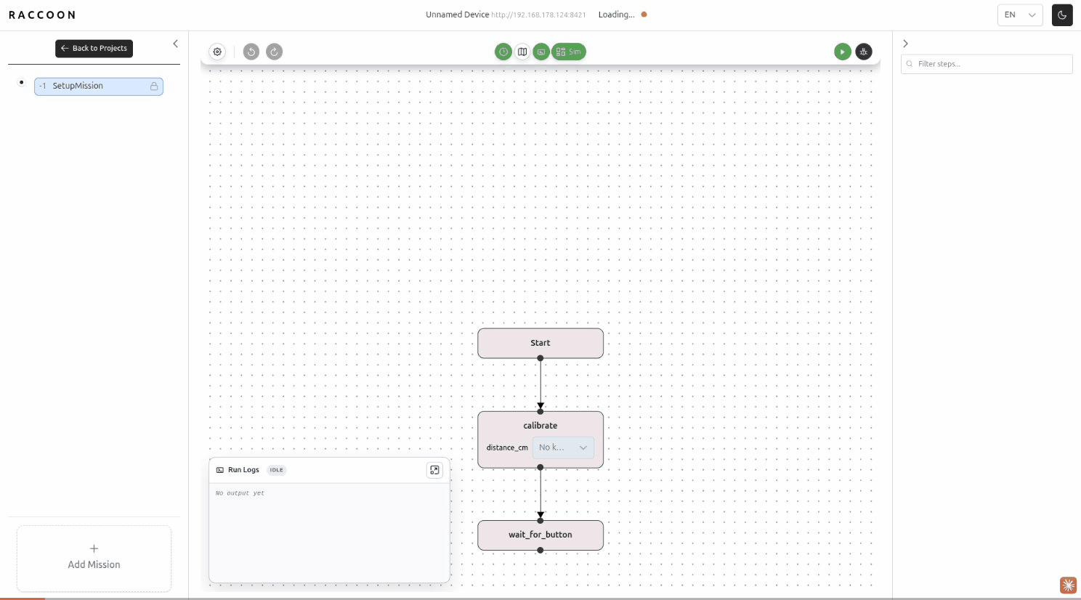Image resolution: width=1081 pixels, height=600 pixels.
Task: Go Back to Projects
Action: [94, 49]
